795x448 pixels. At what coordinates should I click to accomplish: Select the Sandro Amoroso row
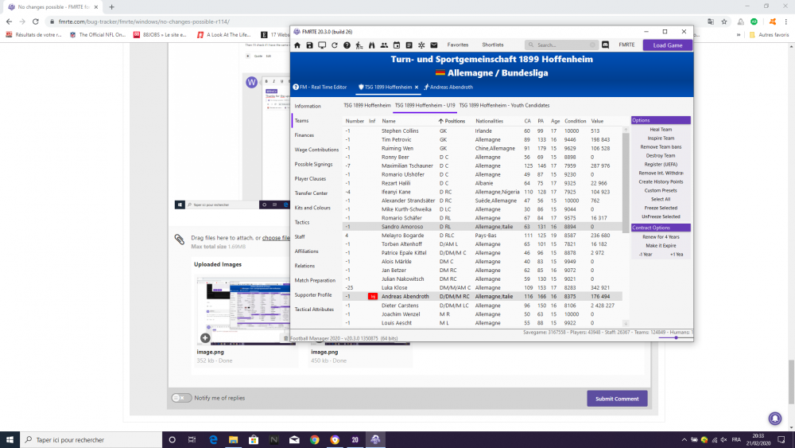click(x=483, y=227)
